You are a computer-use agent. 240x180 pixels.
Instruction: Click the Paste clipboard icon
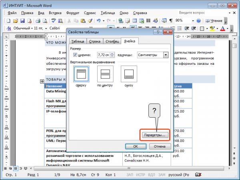[83, 21]
